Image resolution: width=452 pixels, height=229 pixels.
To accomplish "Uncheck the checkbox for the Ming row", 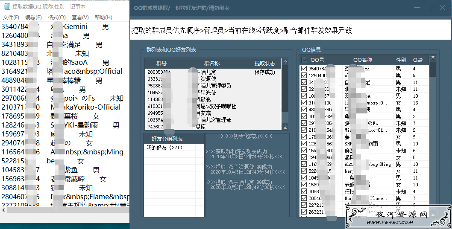I will point(304,164).
